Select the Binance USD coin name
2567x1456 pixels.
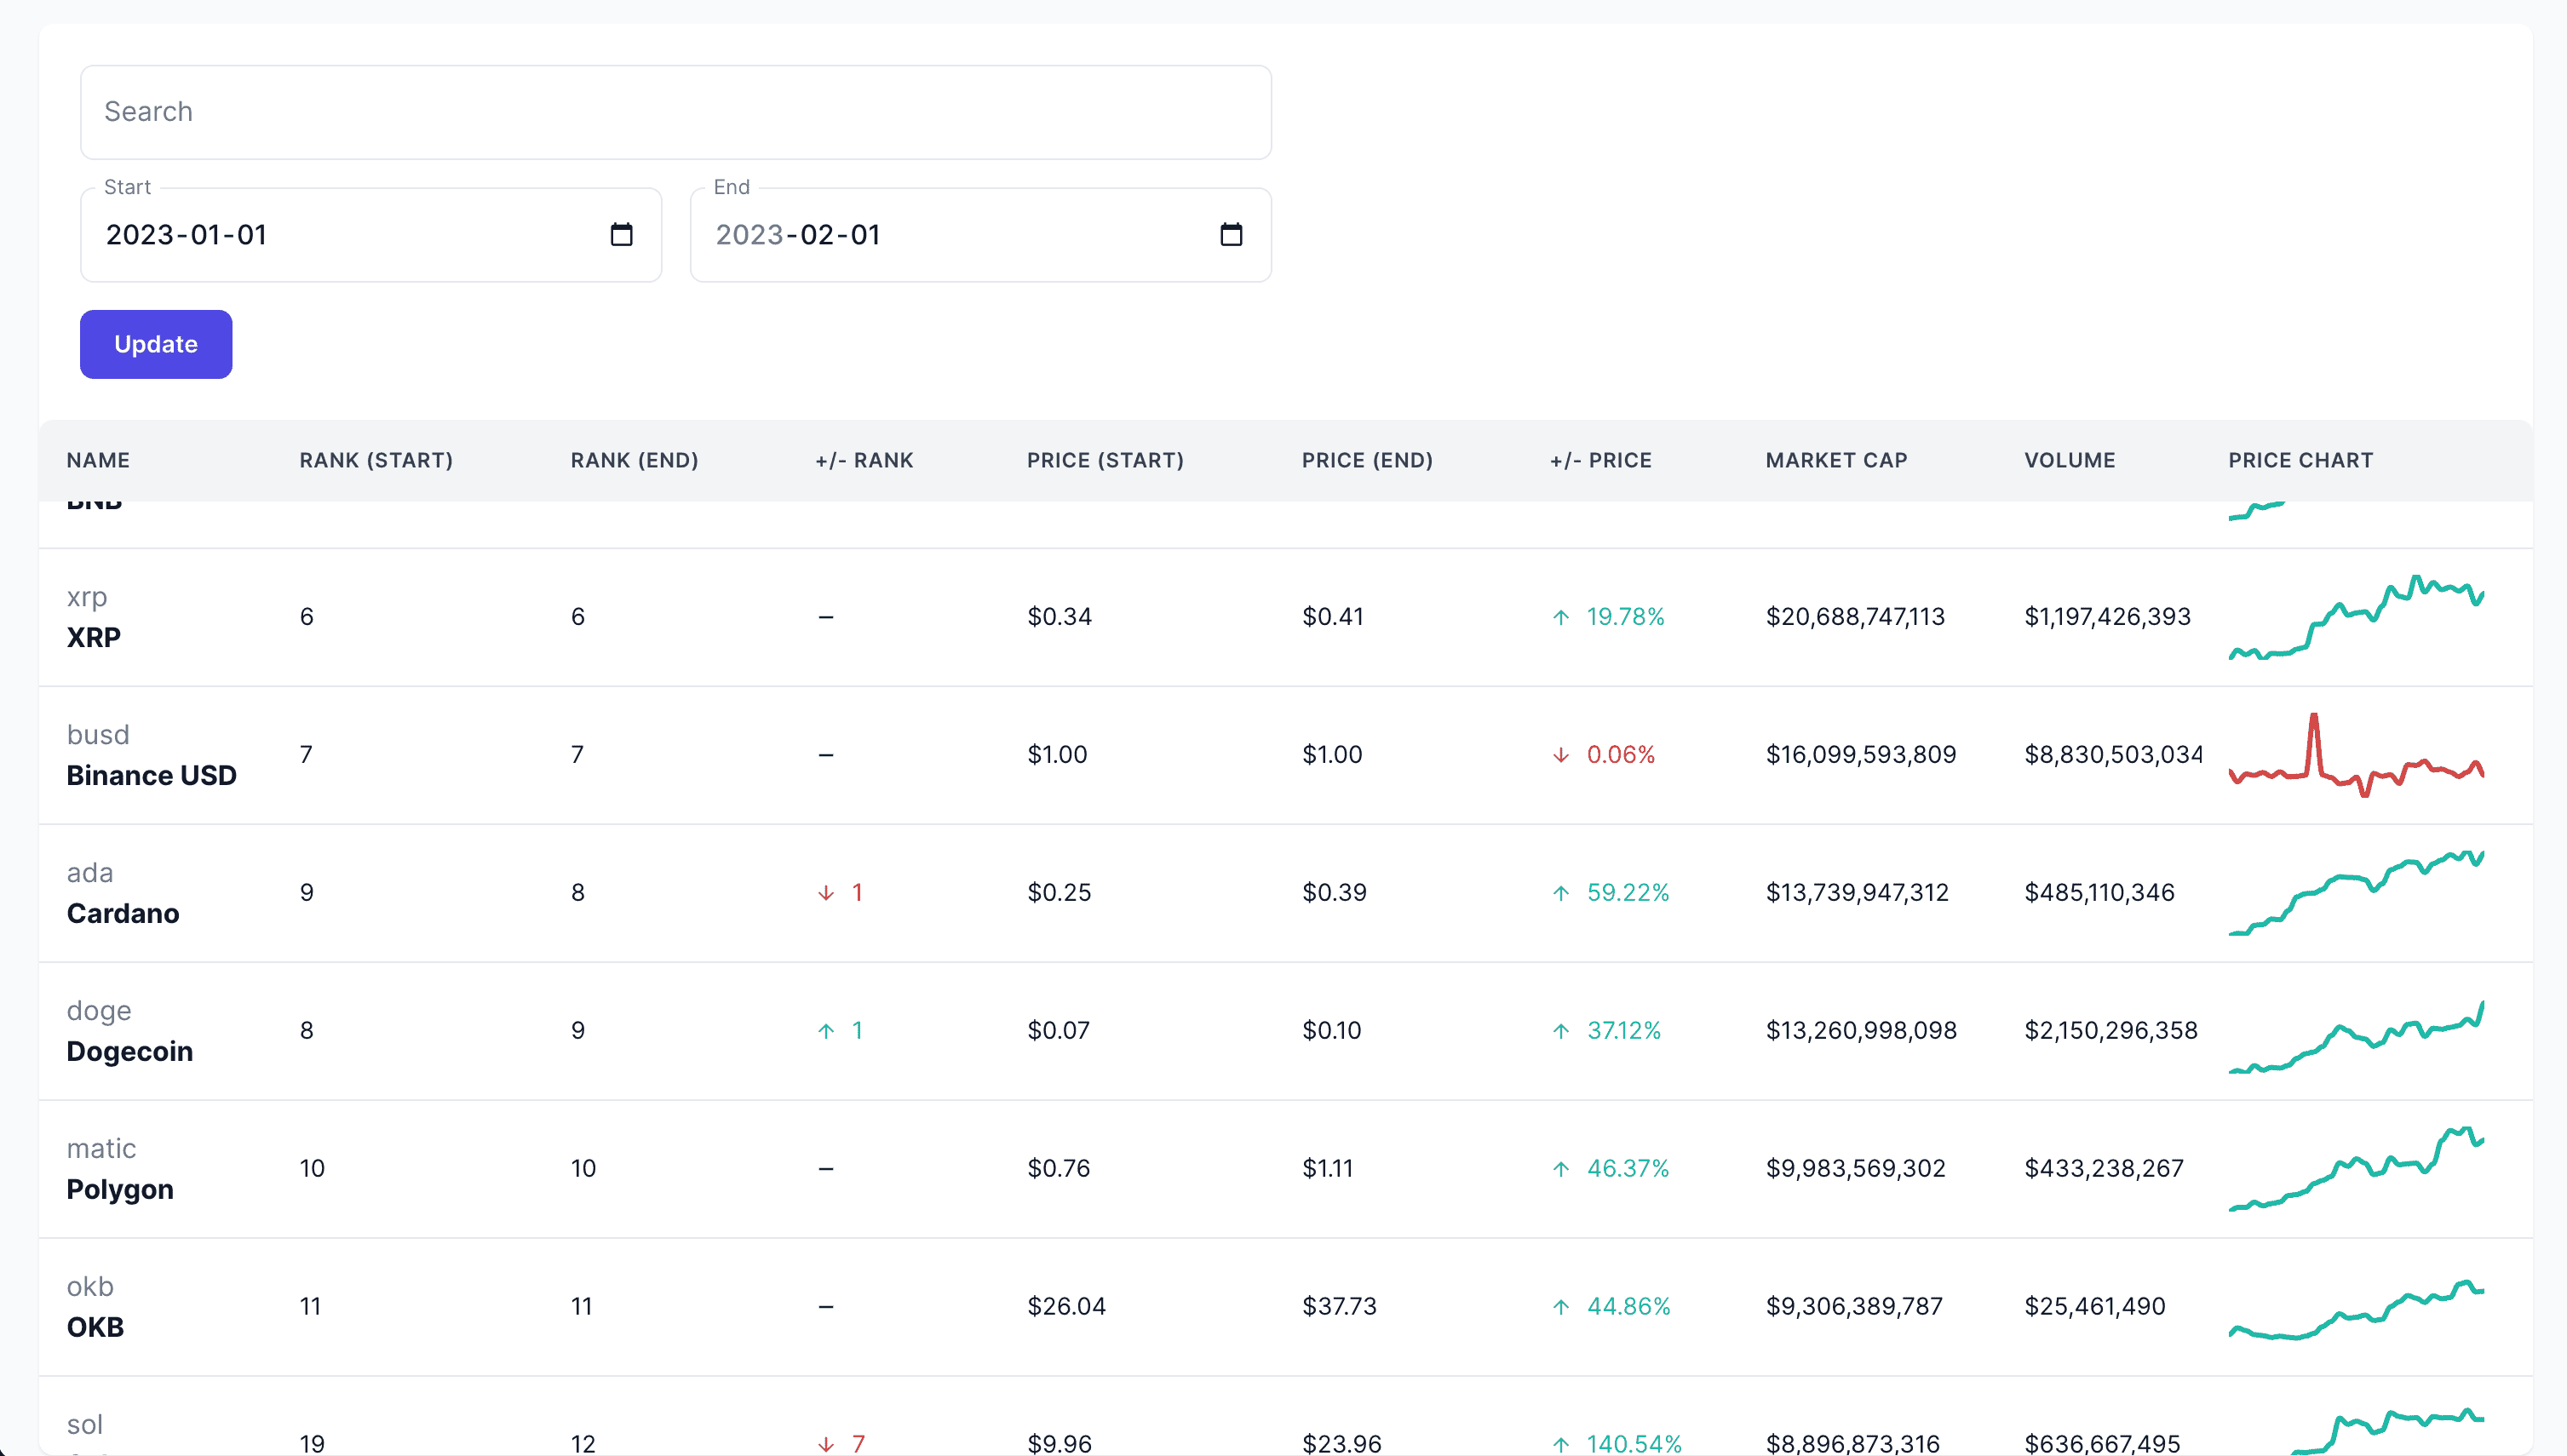tap(151, 775)
